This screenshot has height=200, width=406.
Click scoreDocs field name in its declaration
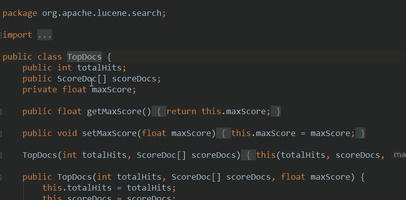(x=134, y=78)
